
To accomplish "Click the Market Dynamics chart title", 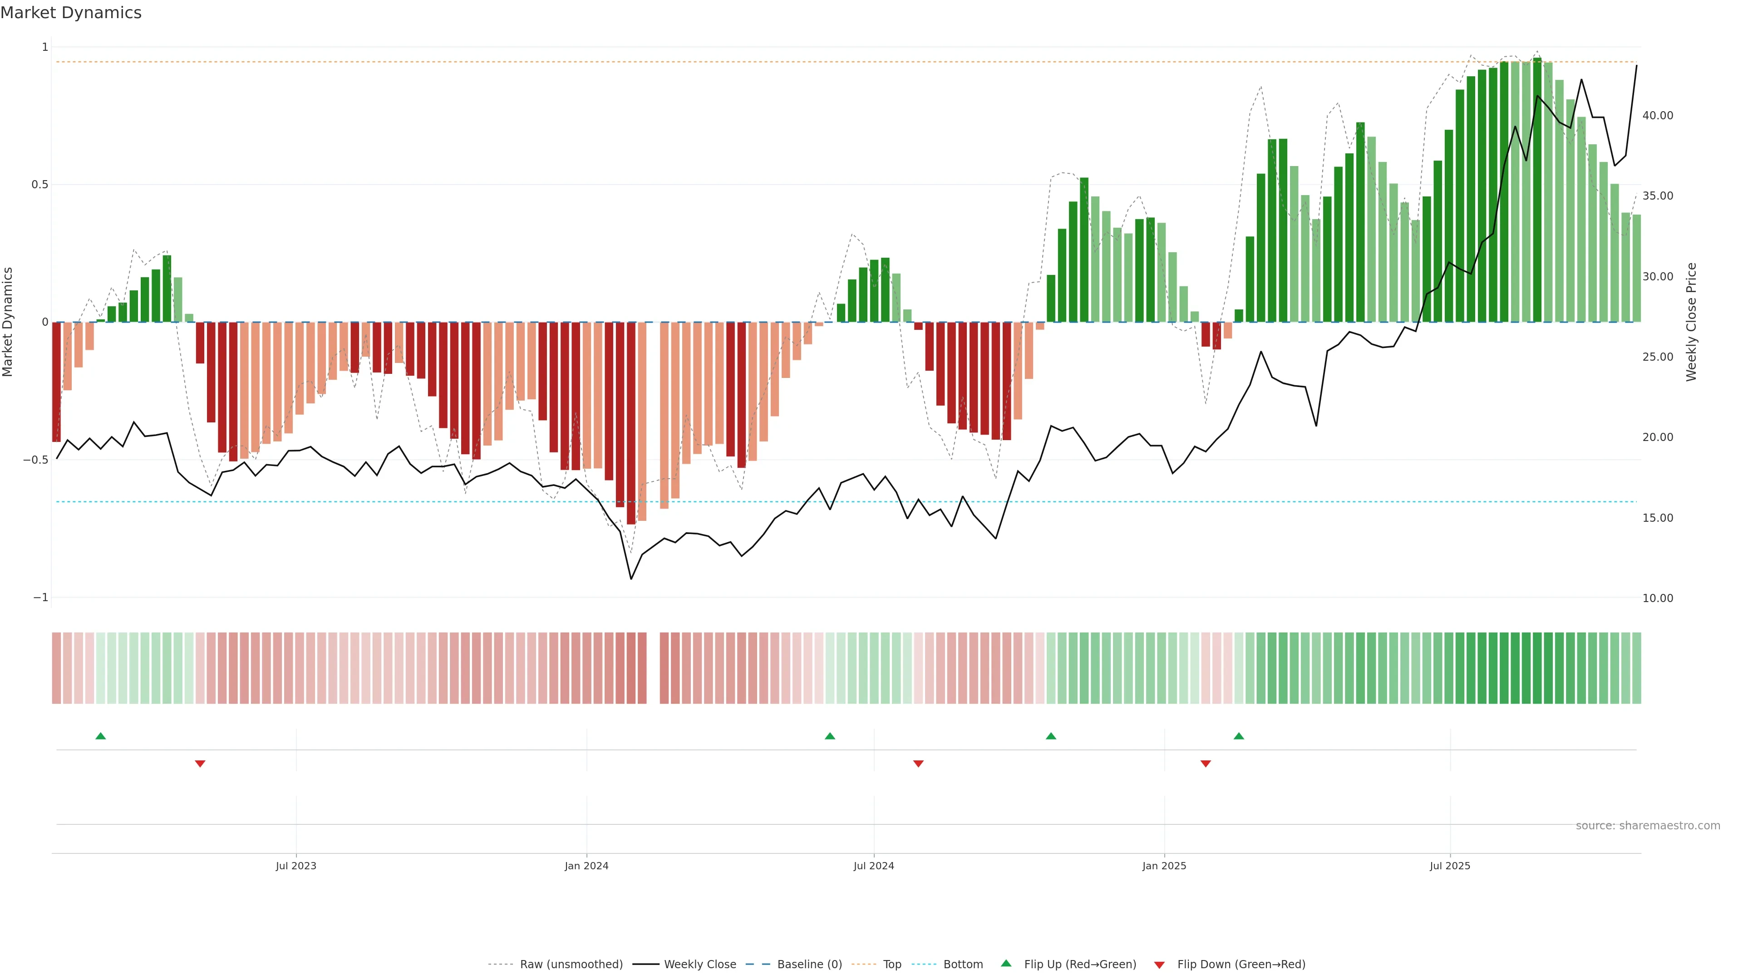I will 71,13.
